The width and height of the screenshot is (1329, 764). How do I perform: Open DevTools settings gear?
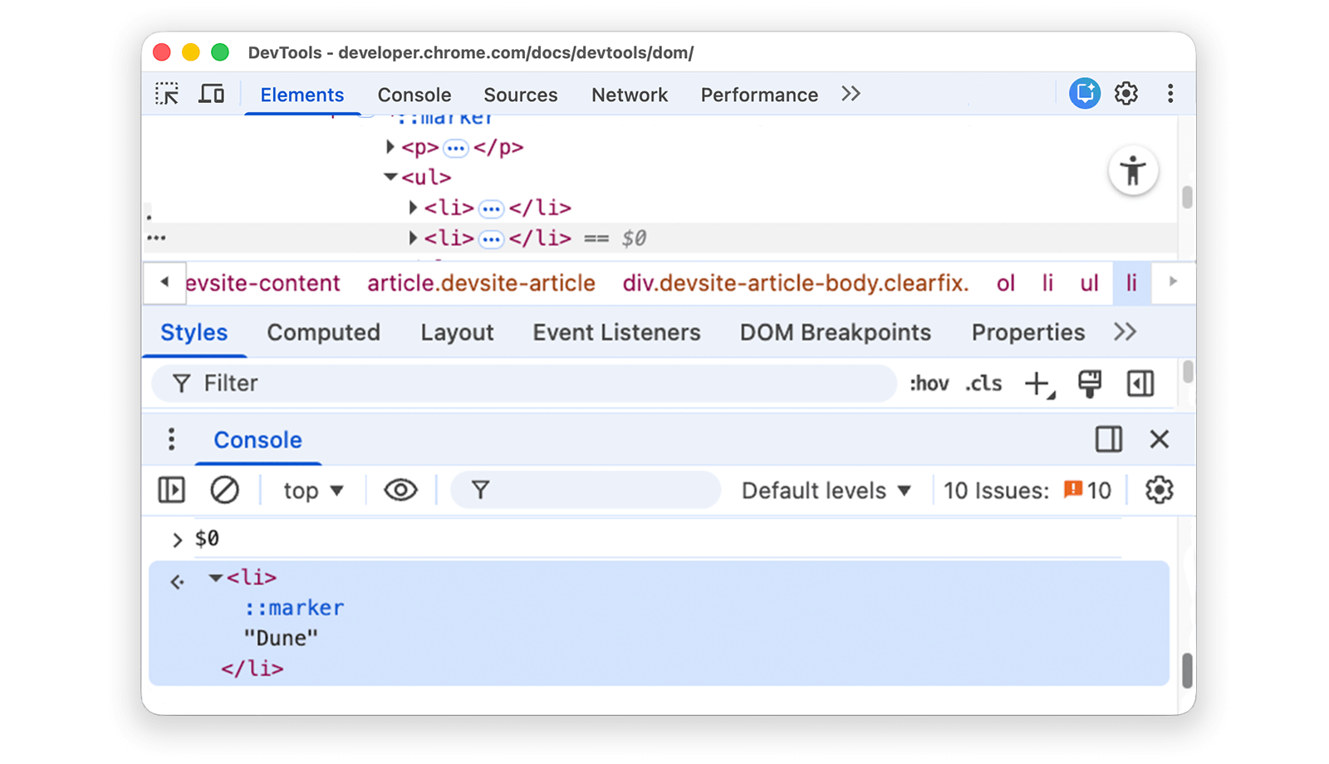tap(1126, 93)
